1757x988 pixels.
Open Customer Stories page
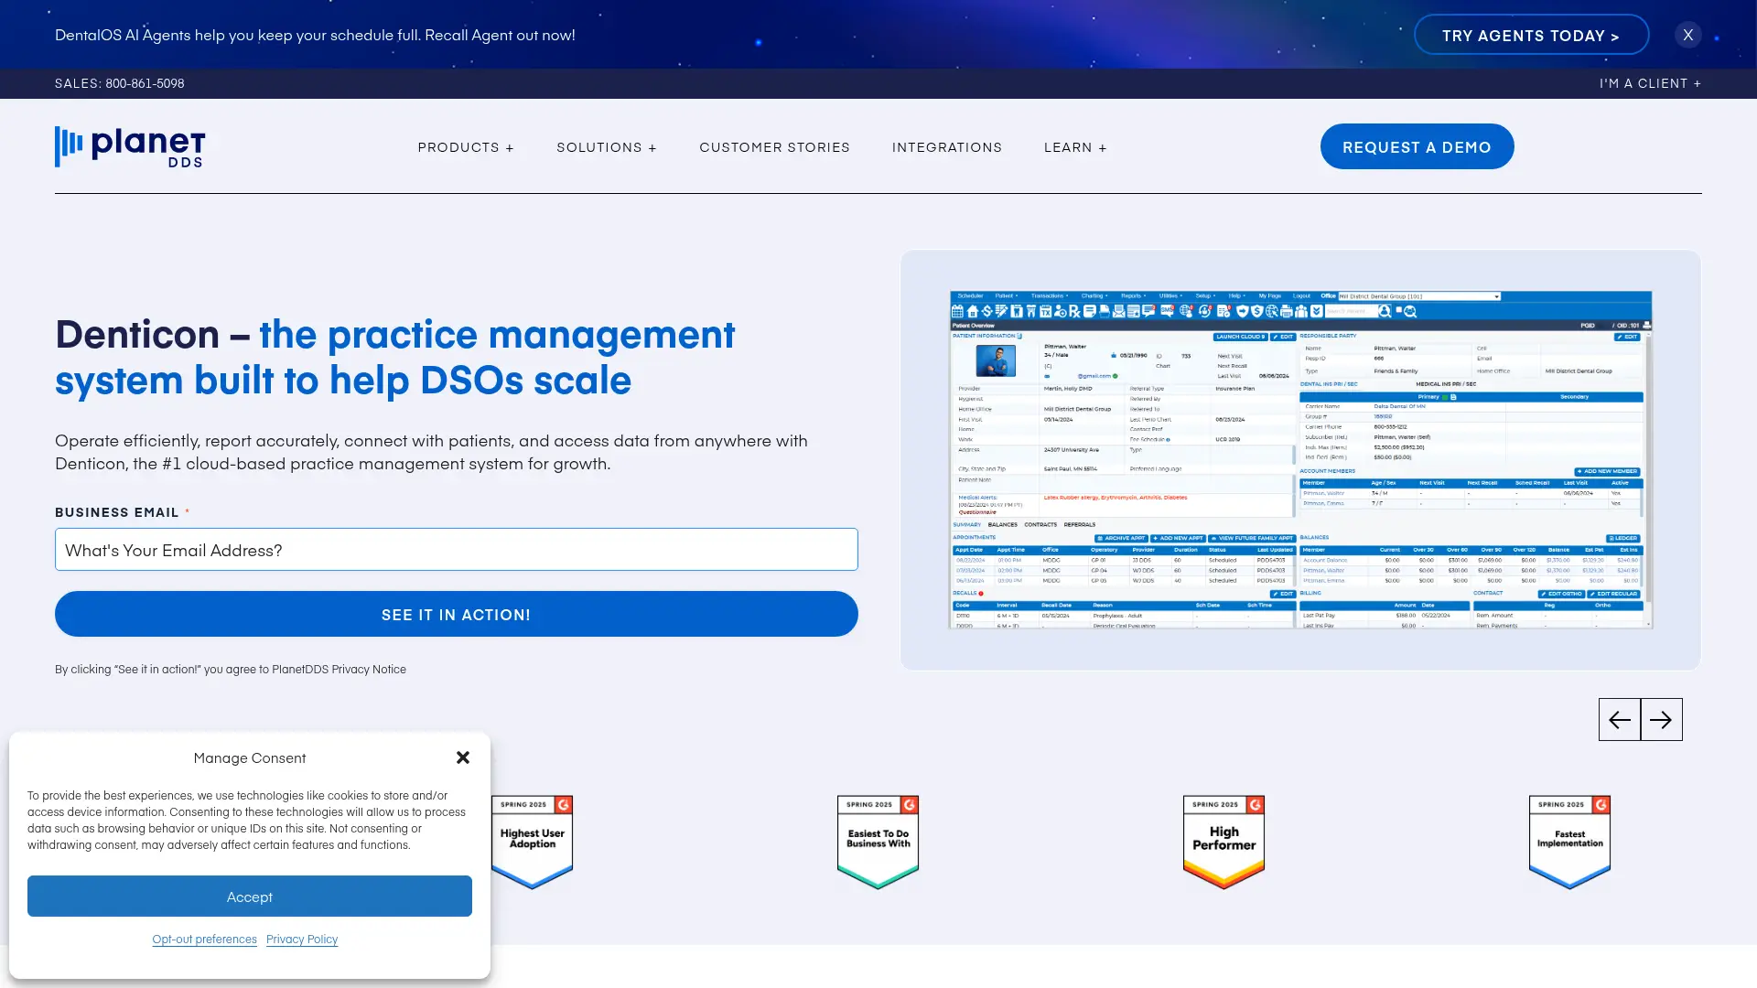[x=774, y=147]
